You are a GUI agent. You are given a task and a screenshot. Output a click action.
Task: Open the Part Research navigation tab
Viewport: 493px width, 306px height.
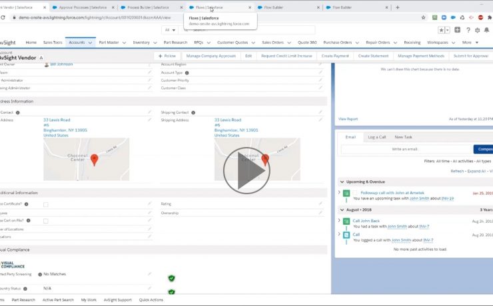click(x=175, y=43)
